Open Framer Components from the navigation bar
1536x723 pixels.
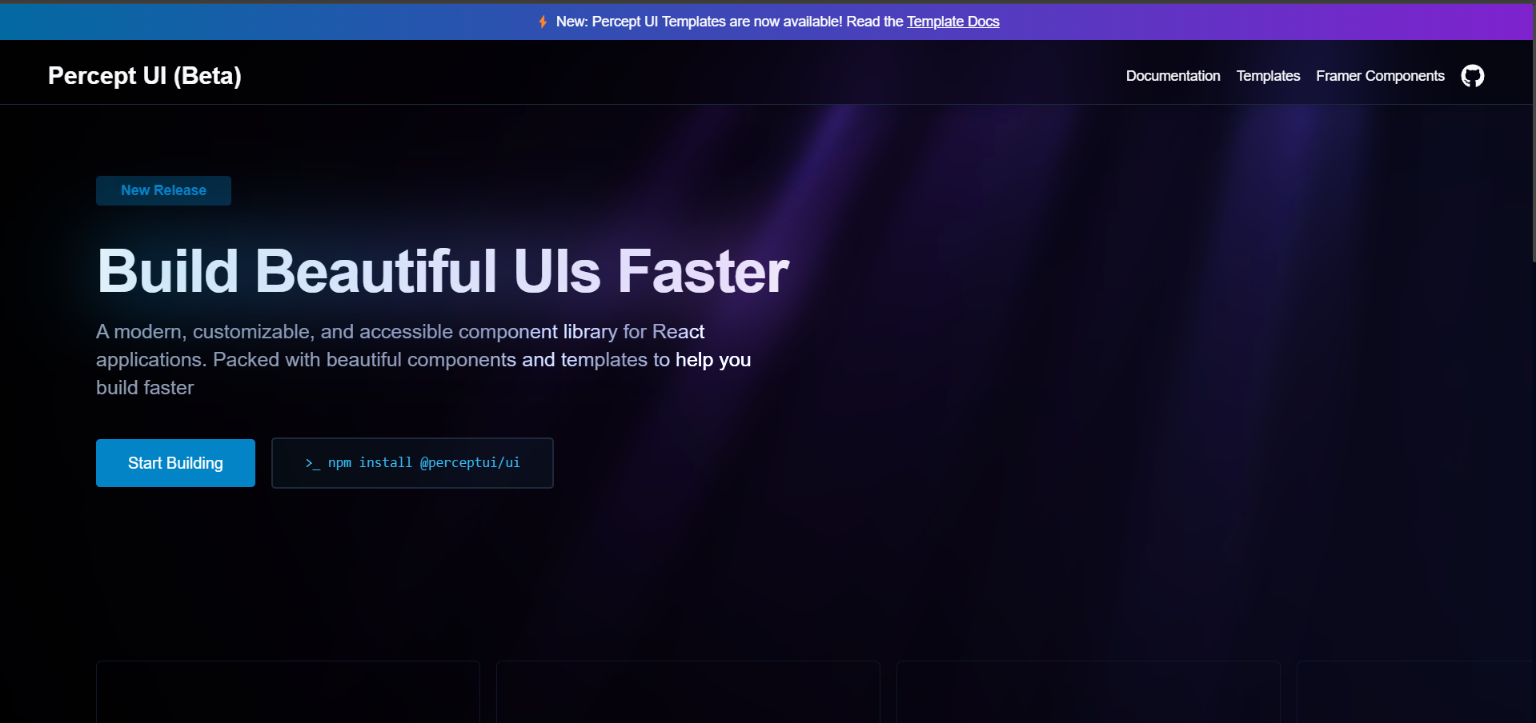(x=1379, y=76)
